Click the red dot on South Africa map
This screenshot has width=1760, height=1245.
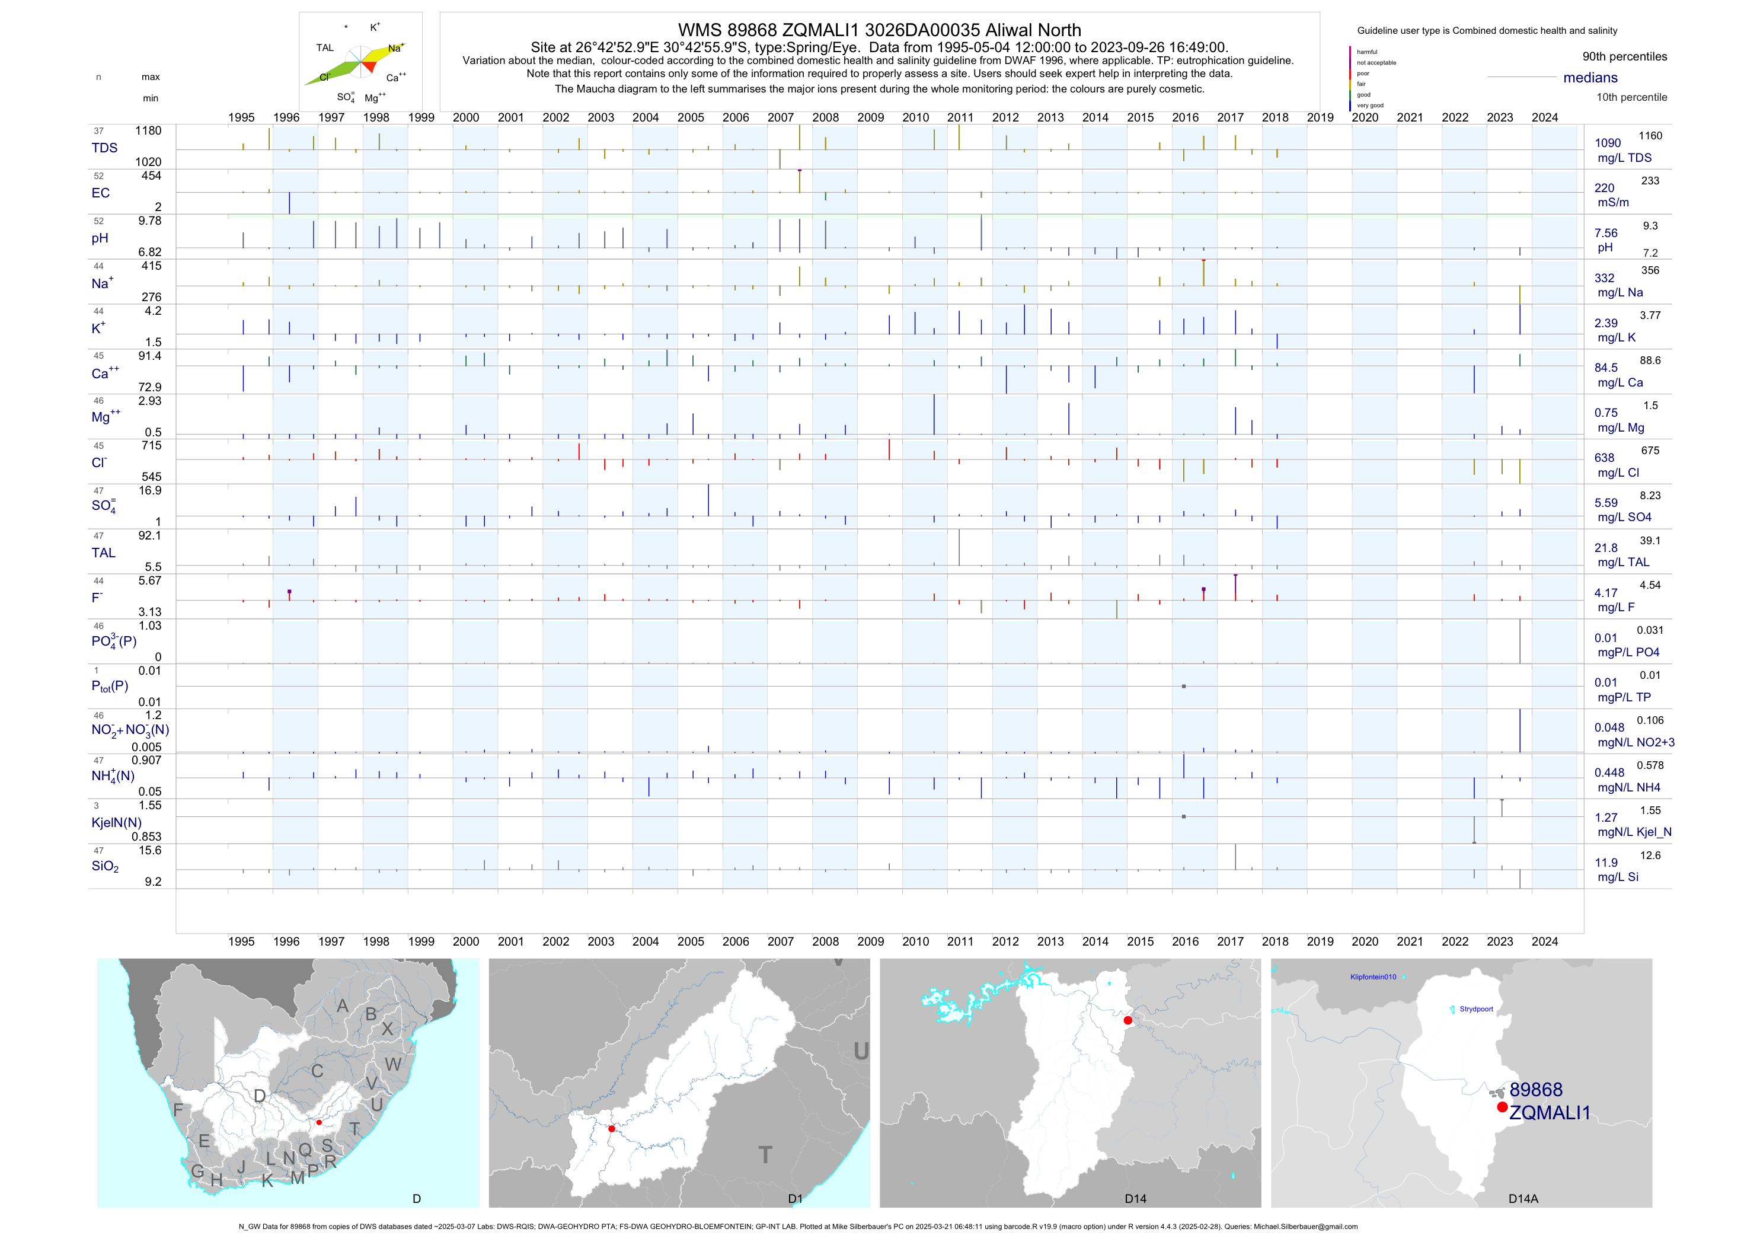coord(319,1122)
